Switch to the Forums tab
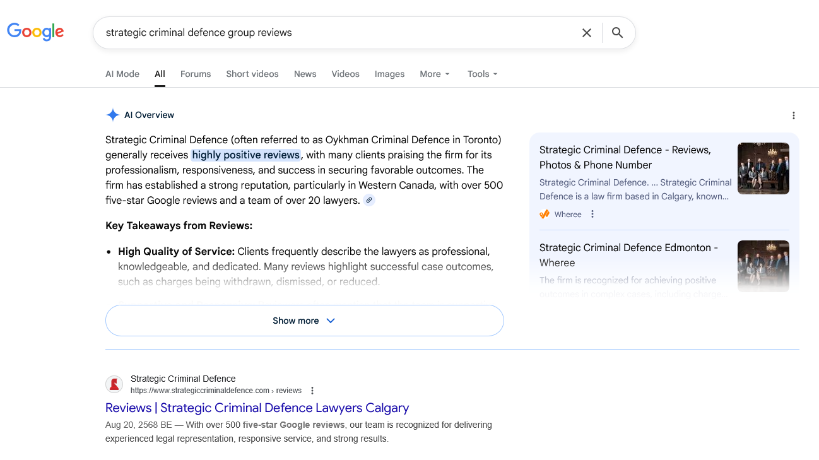Image resolution: width=819 pixels, height=460 pixels. click(x=196, y=74)
